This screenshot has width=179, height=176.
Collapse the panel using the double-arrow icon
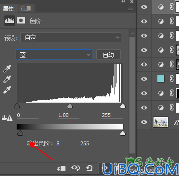coord(123,1)
